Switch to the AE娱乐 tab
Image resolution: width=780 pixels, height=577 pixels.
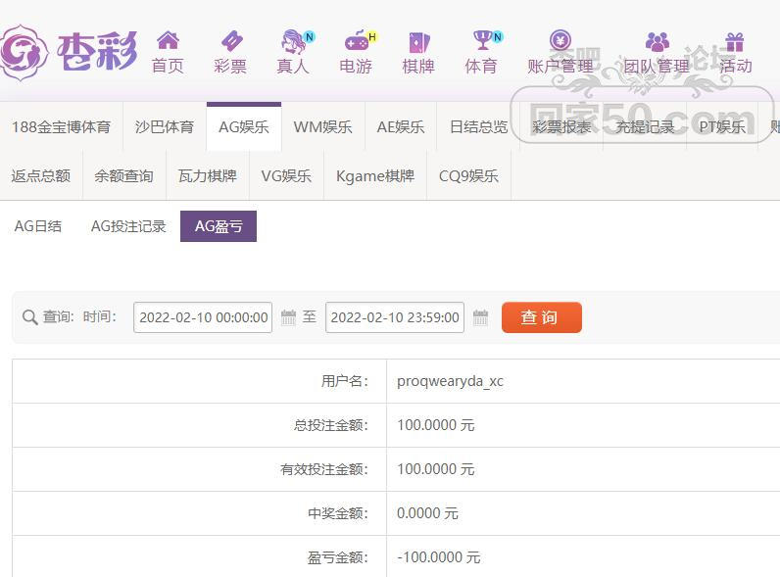401,126
